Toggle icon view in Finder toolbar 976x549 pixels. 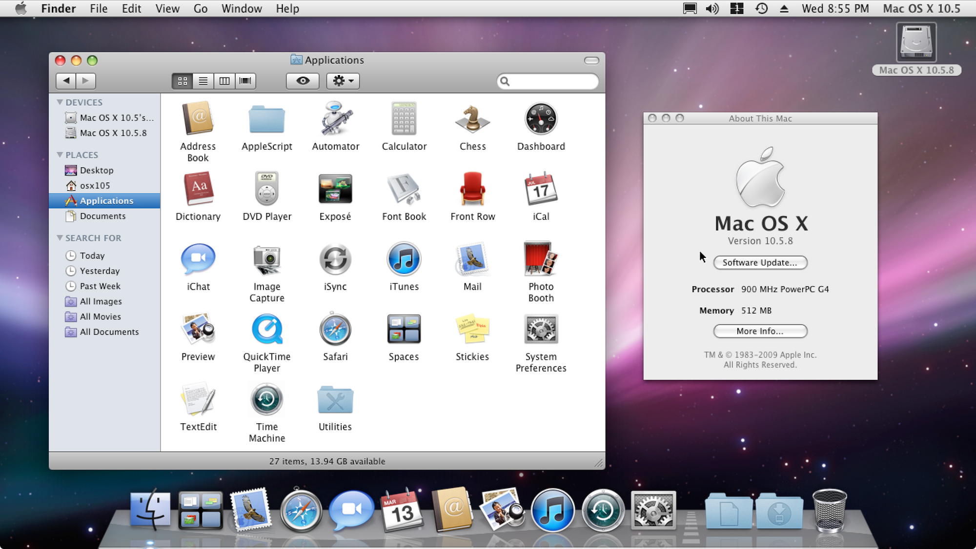(183, 80)
